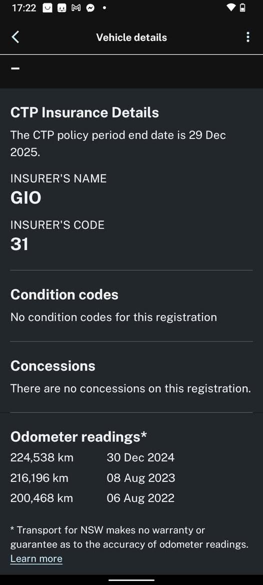The image size is (263, 585).
Task: Select the GIO insurer name
Action: [x=25, y=198]
